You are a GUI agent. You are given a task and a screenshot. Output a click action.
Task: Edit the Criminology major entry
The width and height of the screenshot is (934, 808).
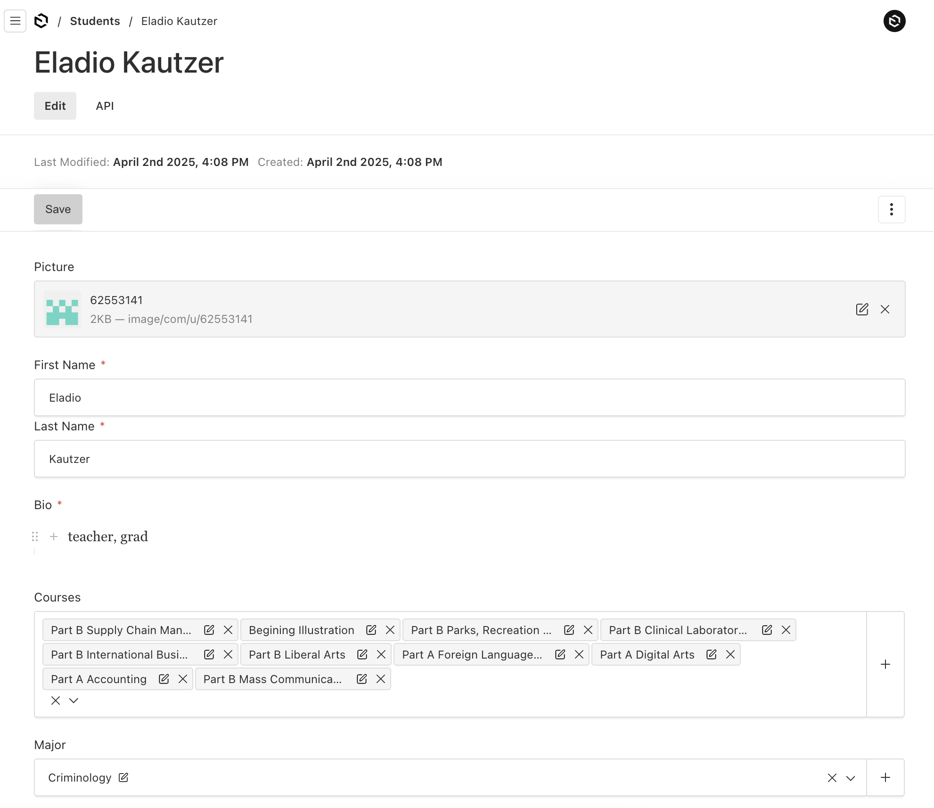point(123,778)
